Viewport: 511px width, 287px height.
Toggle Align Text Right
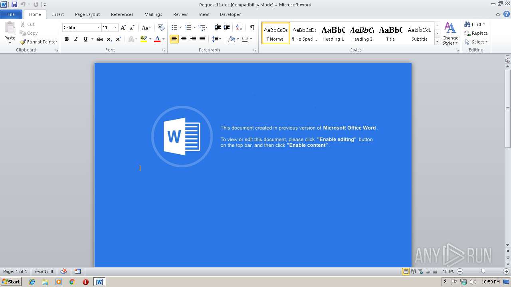tap(193, 39)
